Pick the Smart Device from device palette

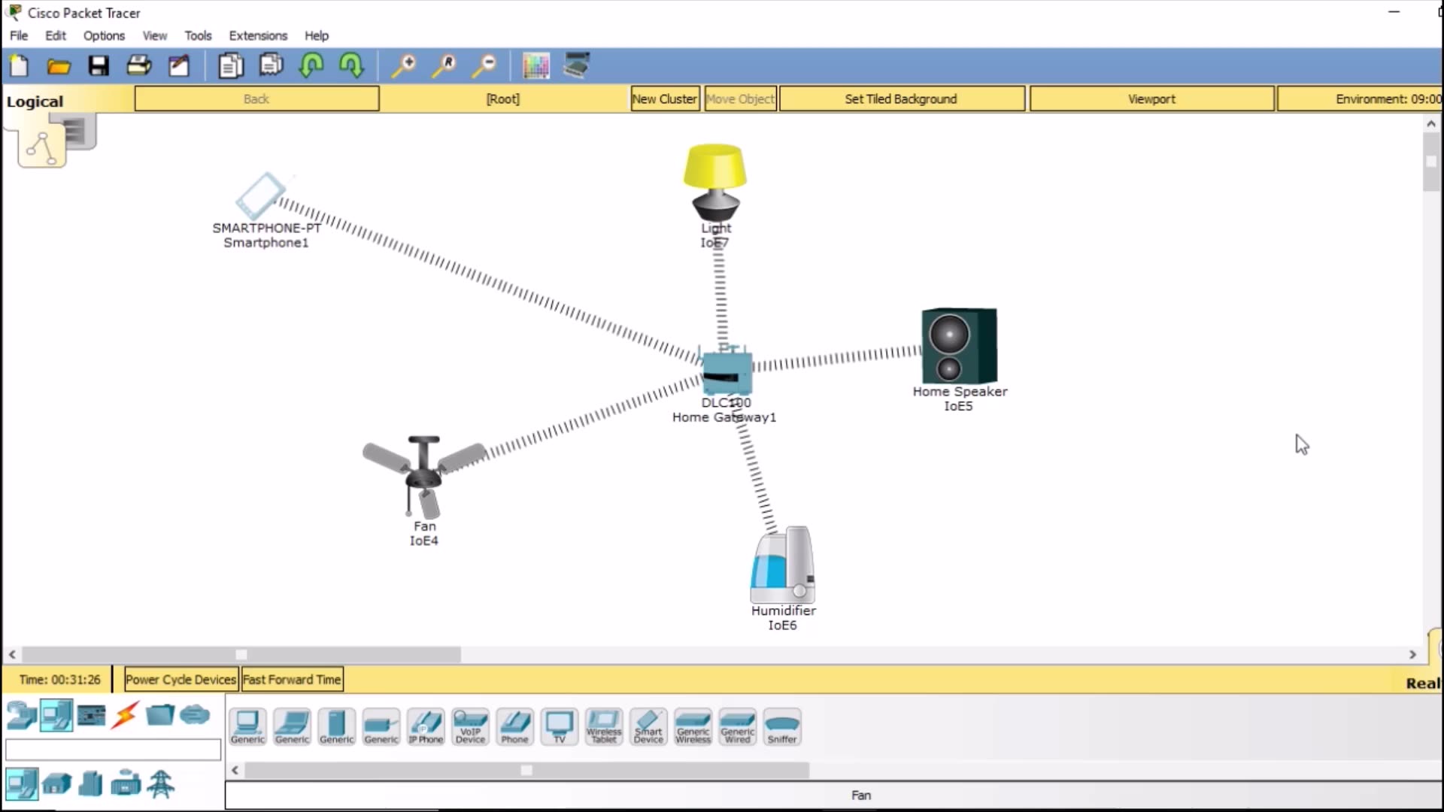[648, 726]
